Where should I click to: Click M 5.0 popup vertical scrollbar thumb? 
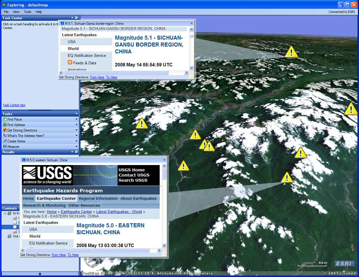point(164,174)
